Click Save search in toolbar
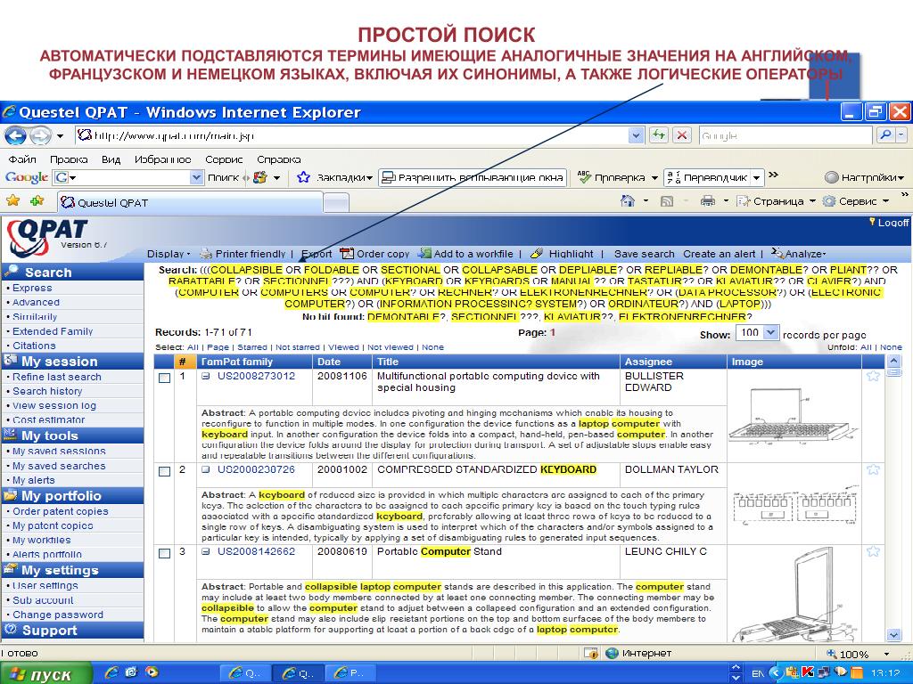The image size is (913, 684). tap(644, 254)
